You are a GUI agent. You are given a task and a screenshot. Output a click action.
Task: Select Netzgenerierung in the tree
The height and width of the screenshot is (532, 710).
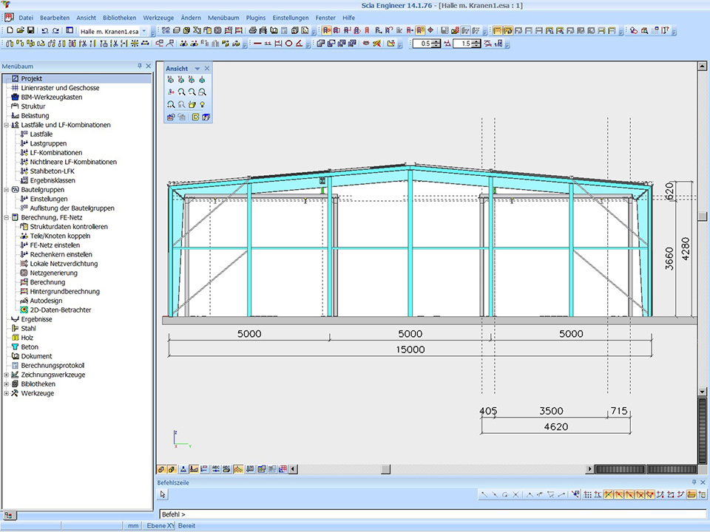[53, 273]
